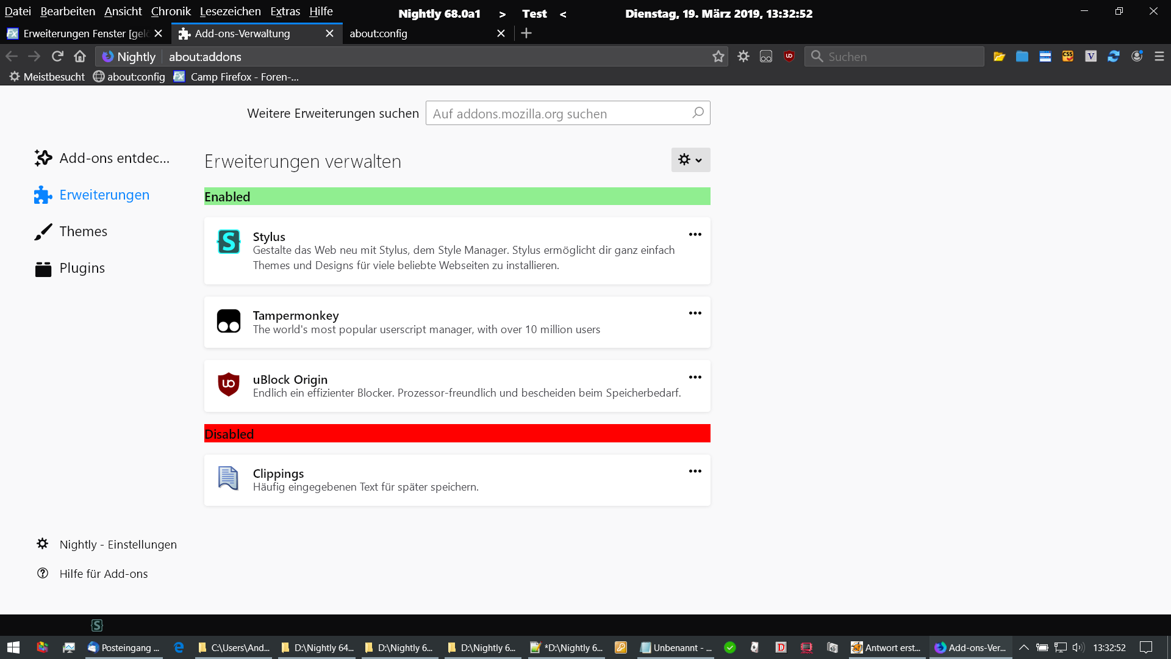Open the Lesezeichen menu
Screen dimensions: 1171x659
coord(230,11)
